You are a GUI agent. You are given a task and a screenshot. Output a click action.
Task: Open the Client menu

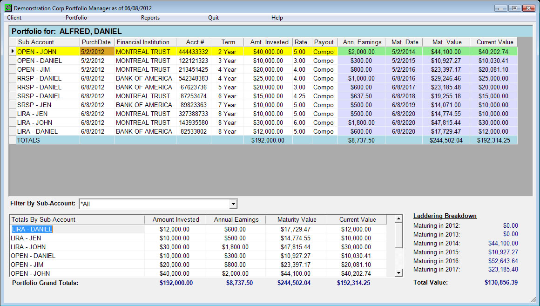[x=14, y=18]
